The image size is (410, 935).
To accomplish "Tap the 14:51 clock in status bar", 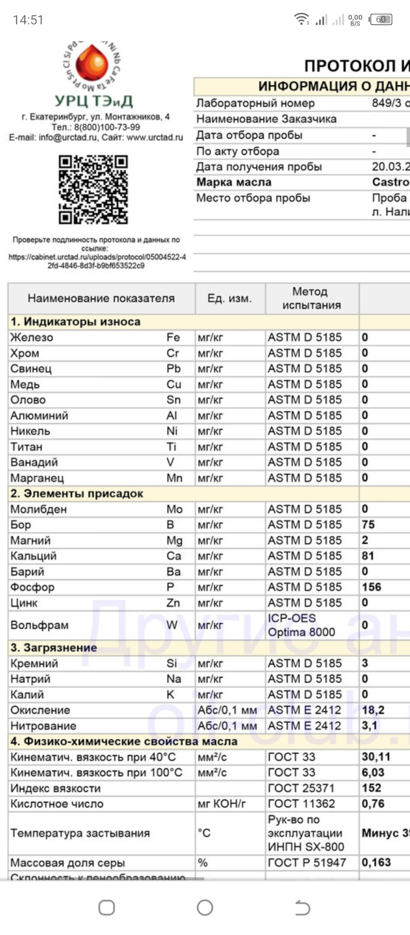I will [28, 20].
